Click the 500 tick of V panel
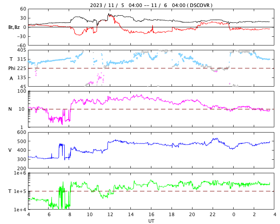The width and height of the screenshot is (280, 224). coord(21,141)
